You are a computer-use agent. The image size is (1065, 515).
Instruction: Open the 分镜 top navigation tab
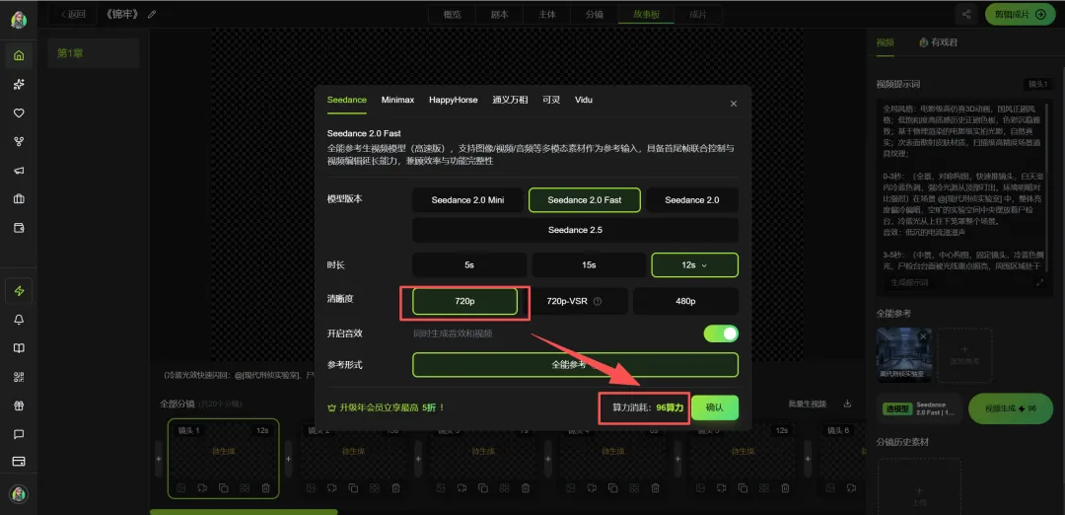[594, 14]
